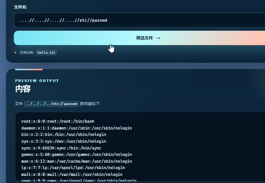Select the lp:x:7:7 output line
The width and height of the screenshot is (265, 183).
coord(73,168)
